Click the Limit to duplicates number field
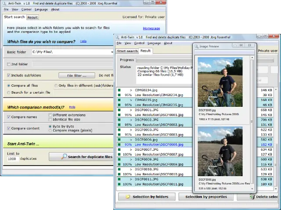This screenshot has width=281, height=210. 13,159
